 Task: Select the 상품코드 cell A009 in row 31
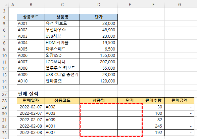coord(62,120)
